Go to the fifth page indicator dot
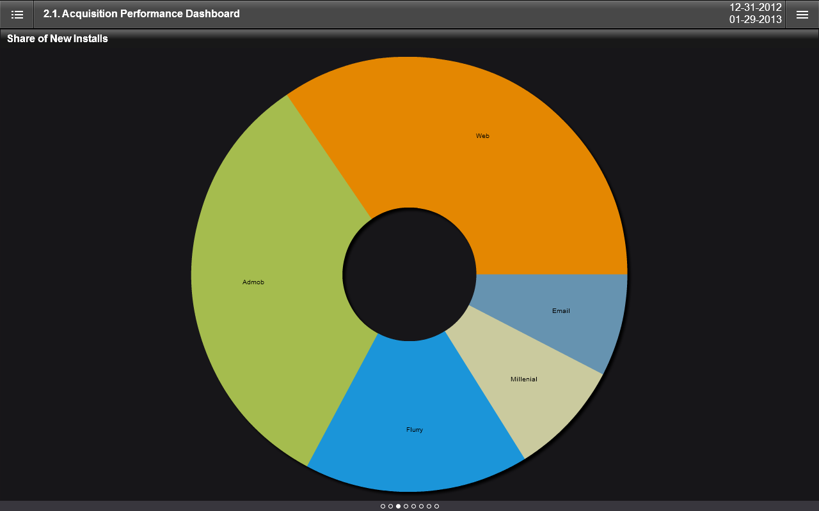Screen dimensions: 819x511 [x=413, y=506]
